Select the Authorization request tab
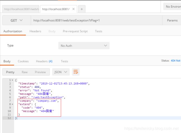Viewport: 181px width, 133px height. pyautogui.click(x=13, y=31)
